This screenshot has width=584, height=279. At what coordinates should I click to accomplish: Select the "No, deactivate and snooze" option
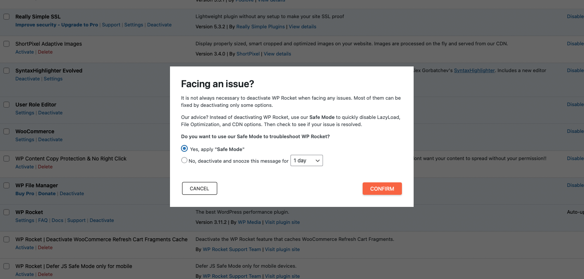click(x=184, y=160)
